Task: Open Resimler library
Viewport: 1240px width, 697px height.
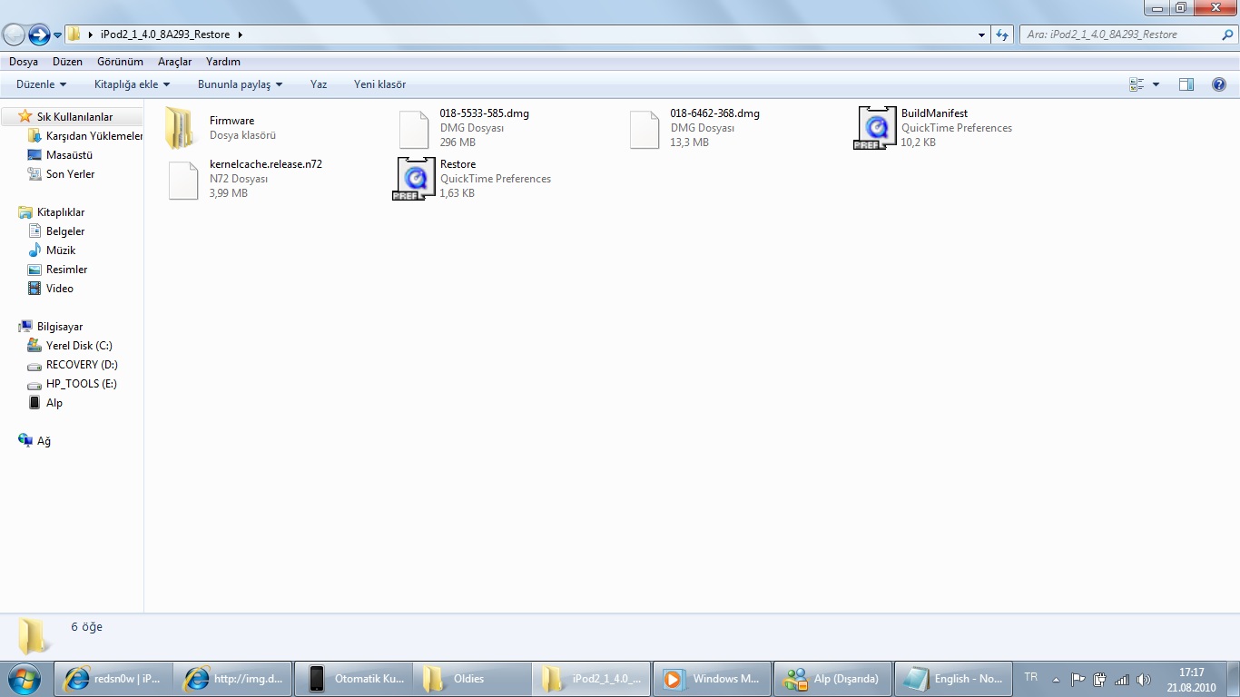Action: pyautogui.click(x=66, y=270)
